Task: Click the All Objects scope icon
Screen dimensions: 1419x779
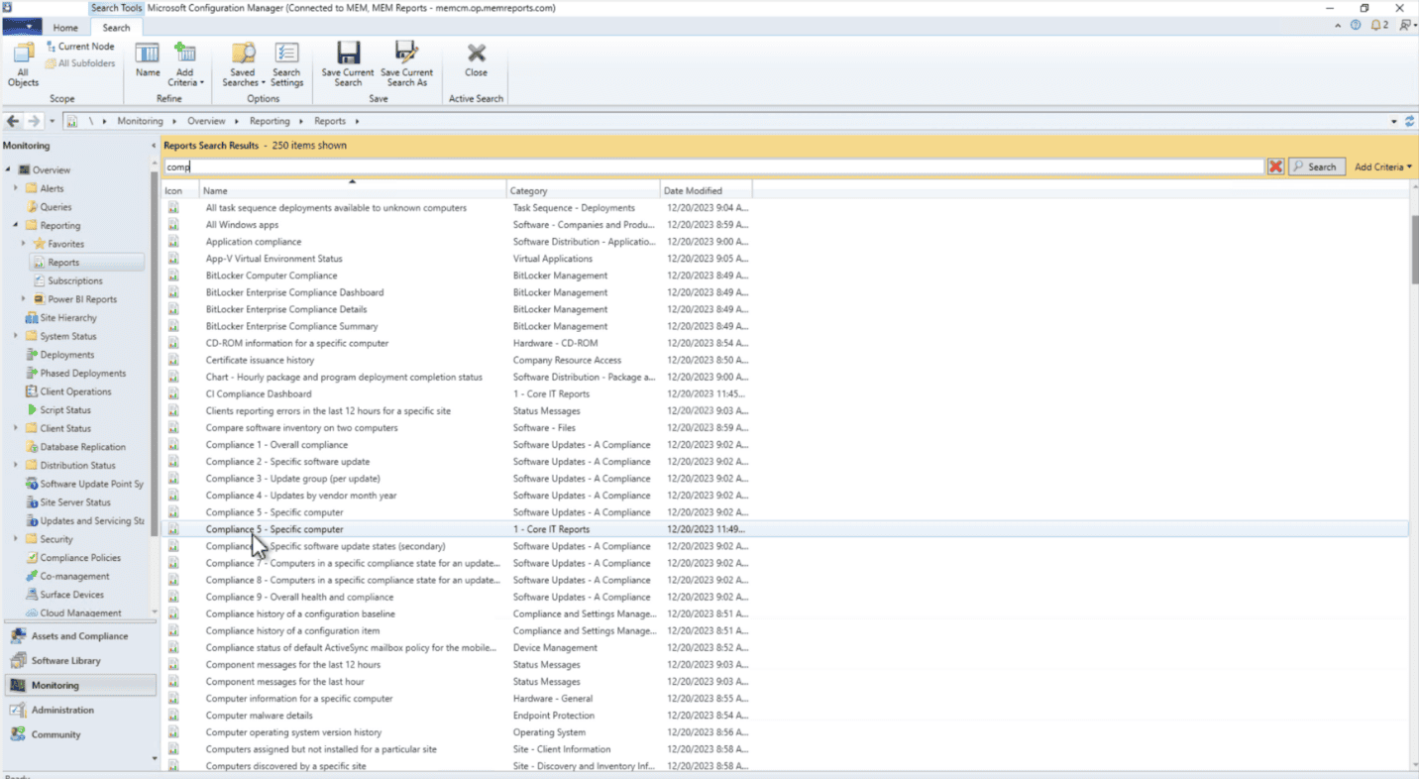Action: pyautogui.click(x=23, y=63)
